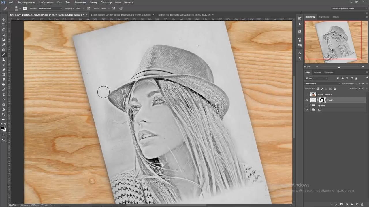
Task: Toggle Lock transparent pixels
Action: pyautogui.click(x=318, y=89)
